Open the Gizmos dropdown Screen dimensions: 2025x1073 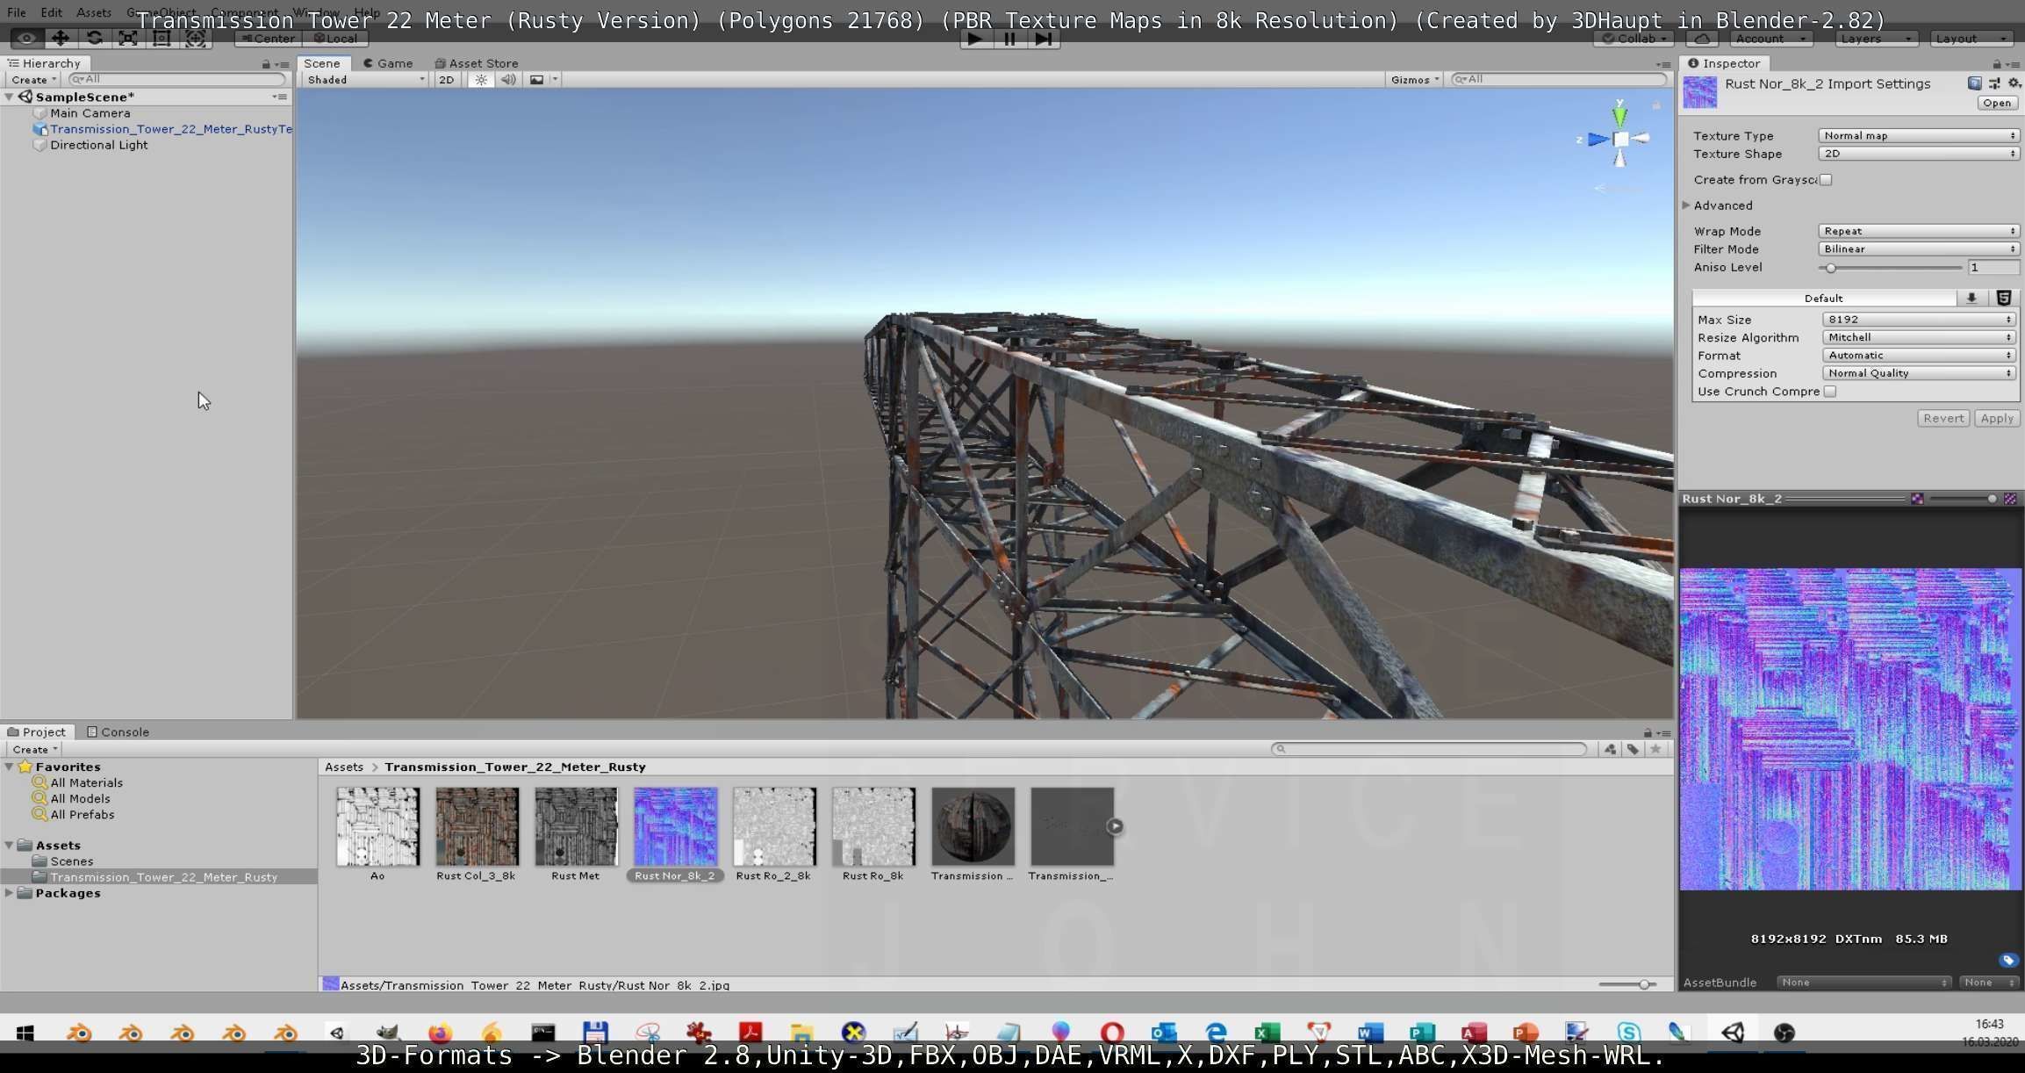tap(1414, 80)
